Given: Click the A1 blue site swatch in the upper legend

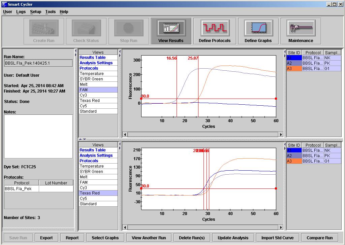Looking at the screenshot, I should (294, 58).
